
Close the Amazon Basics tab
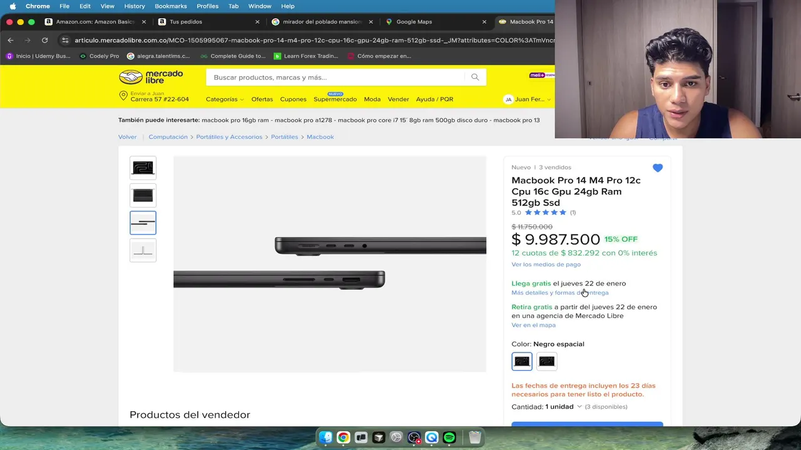coord(144,22)
